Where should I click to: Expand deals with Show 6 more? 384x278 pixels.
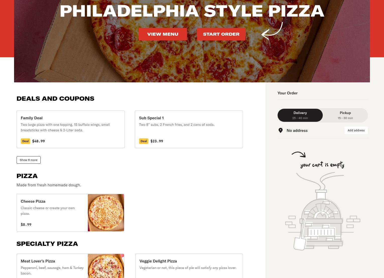coord(29,160)
